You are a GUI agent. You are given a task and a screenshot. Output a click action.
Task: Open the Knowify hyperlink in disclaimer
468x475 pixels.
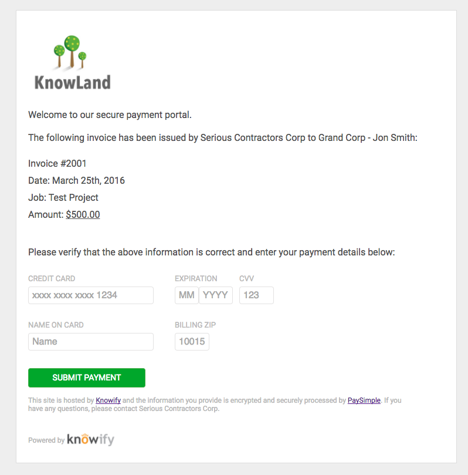108,400
